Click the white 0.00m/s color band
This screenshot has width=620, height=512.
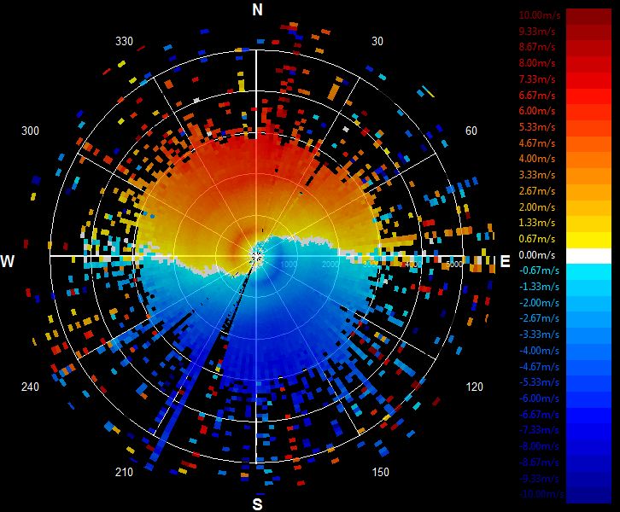pos(588,256)
